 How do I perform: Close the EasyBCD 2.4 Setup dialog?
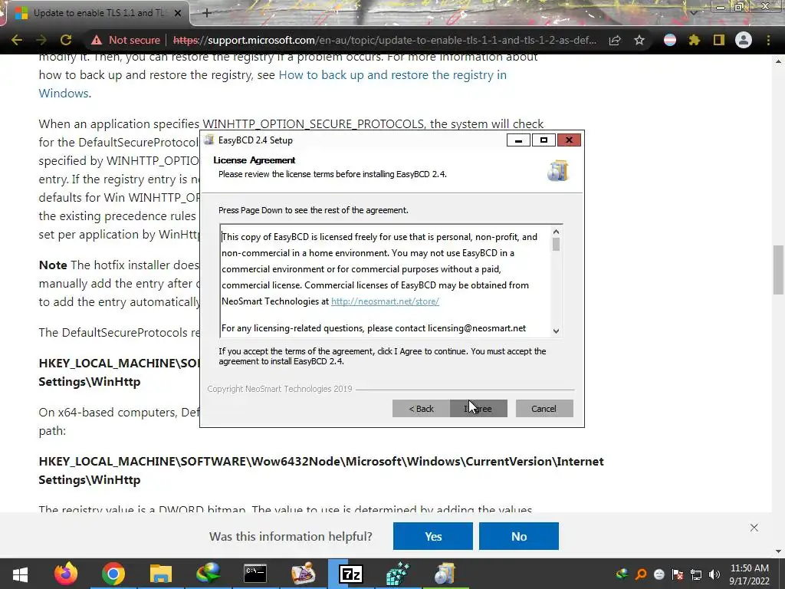pyautogui.click(x=570, y=140)
